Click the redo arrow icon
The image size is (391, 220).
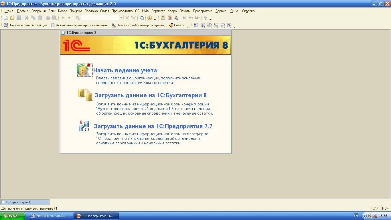coord(69,18)
